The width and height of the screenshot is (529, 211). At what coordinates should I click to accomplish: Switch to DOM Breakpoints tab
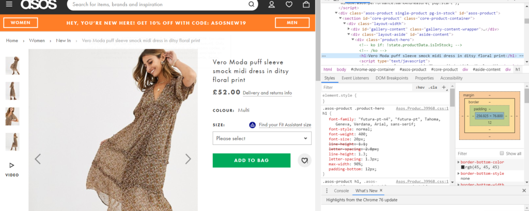392,78
